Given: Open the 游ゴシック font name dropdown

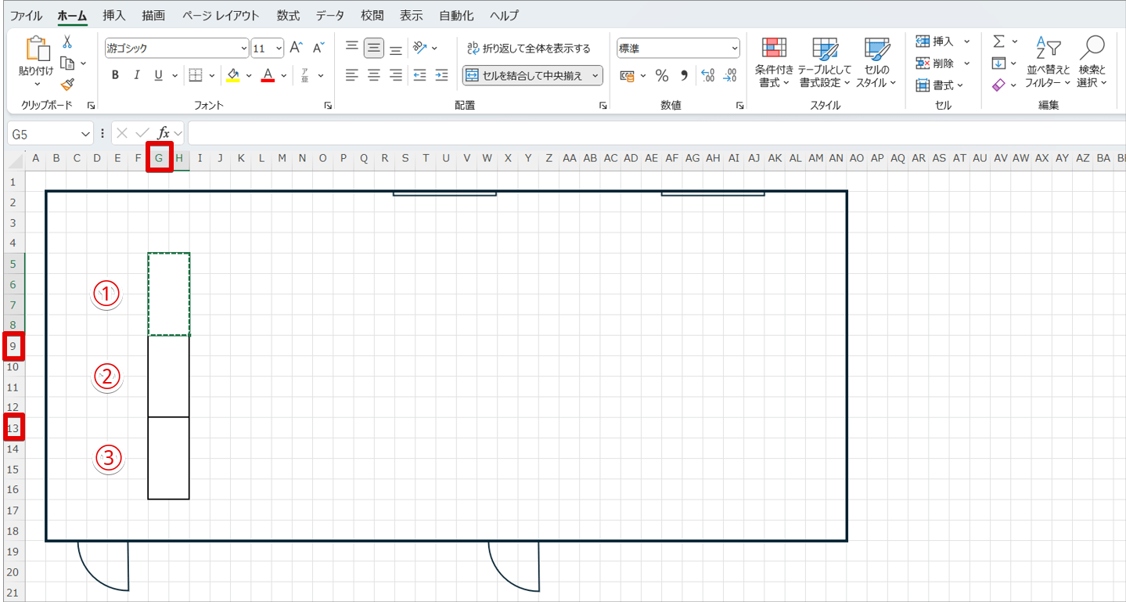Looking at the screenshot, I should [x=245, y=49].
